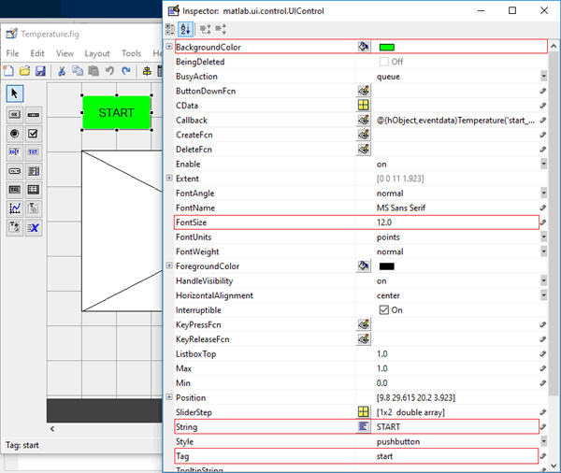Choose the Toggle Button component tool

15,190
